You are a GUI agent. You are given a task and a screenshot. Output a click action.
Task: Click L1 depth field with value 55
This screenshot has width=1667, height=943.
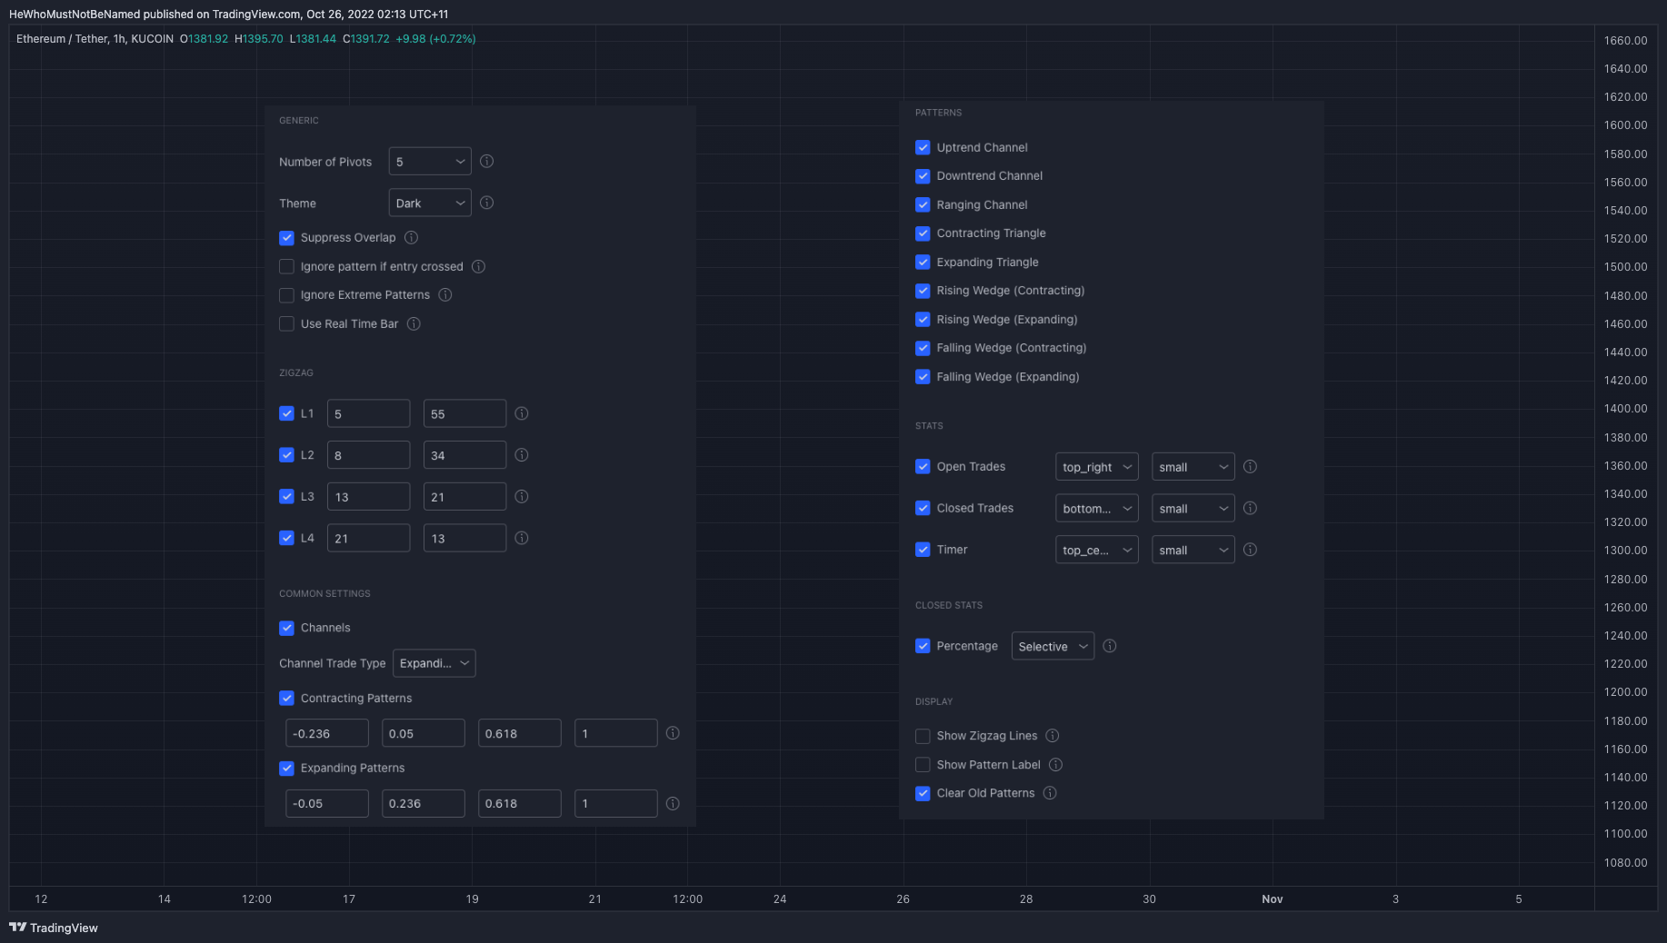point(464,413)
